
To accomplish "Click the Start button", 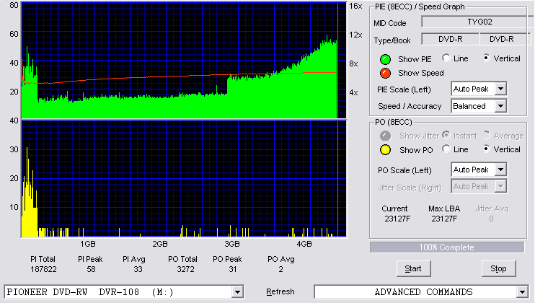I will [x=414, y=269].
